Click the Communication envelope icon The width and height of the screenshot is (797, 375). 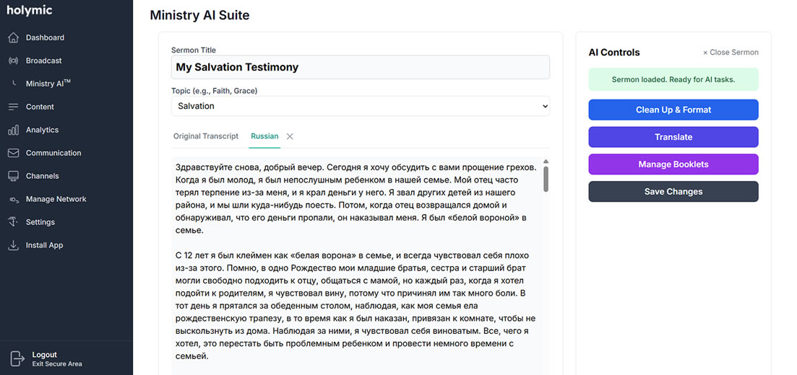point(13,153)
